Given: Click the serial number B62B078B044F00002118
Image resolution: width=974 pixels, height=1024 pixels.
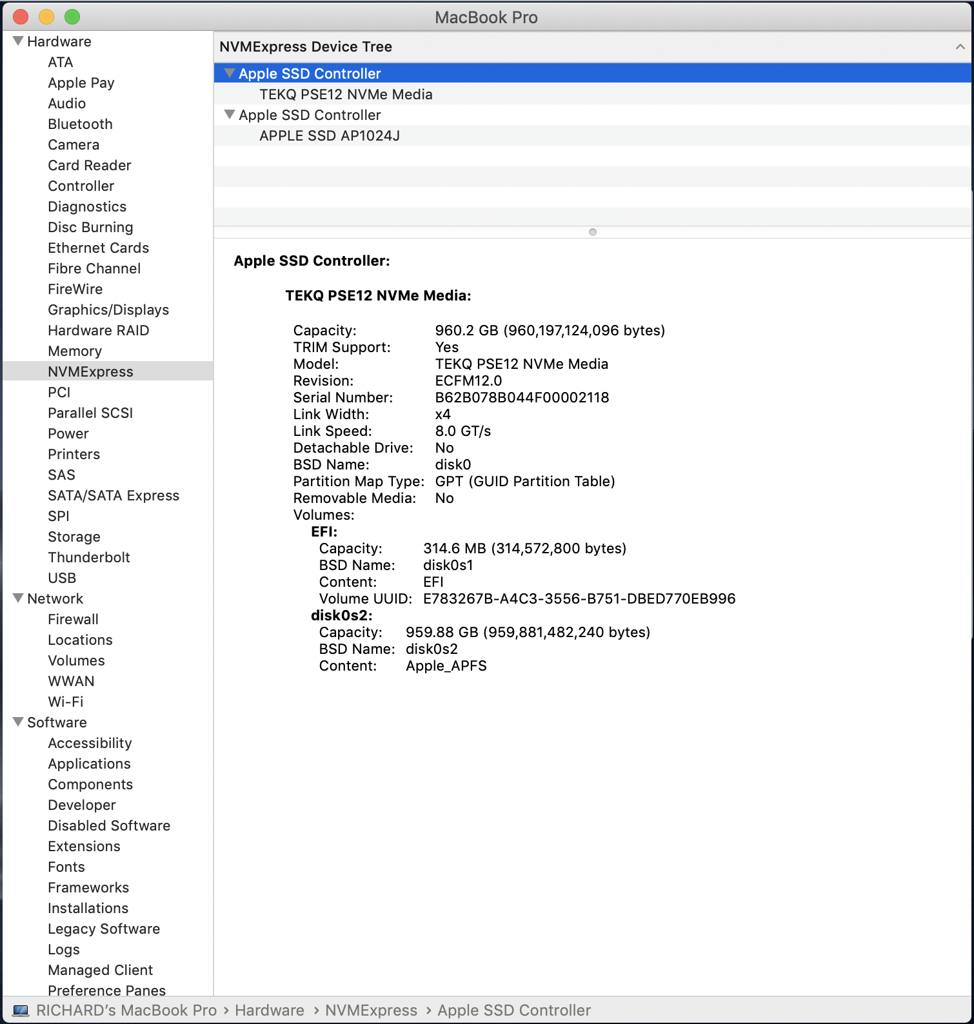Looking at the screenshot, I should [x=522, y=397].
